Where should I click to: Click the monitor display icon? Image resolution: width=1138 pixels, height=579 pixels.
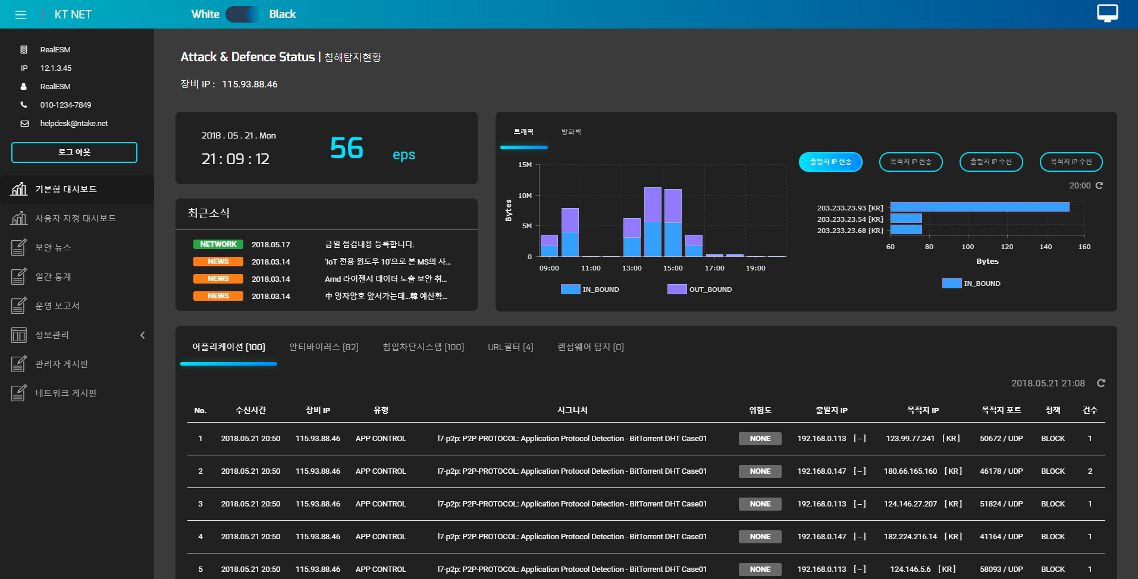[1107, 13]
